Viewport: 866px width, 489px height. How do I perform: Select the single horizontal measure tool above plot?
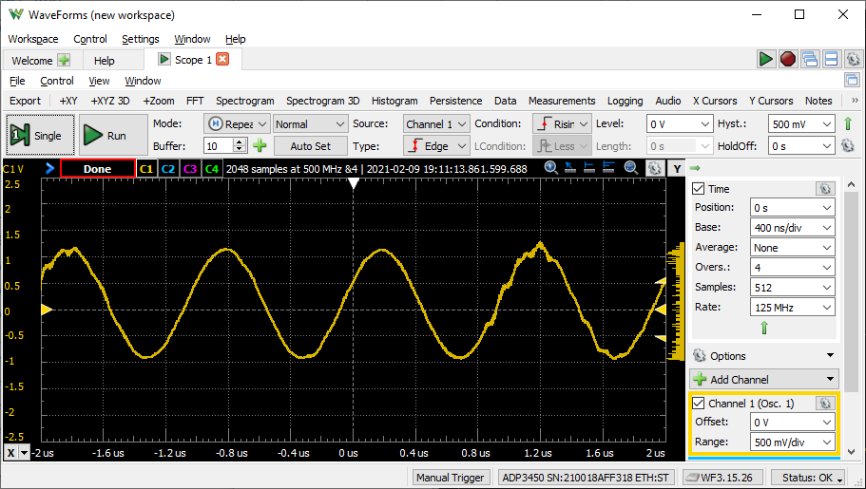click(588, 168)
